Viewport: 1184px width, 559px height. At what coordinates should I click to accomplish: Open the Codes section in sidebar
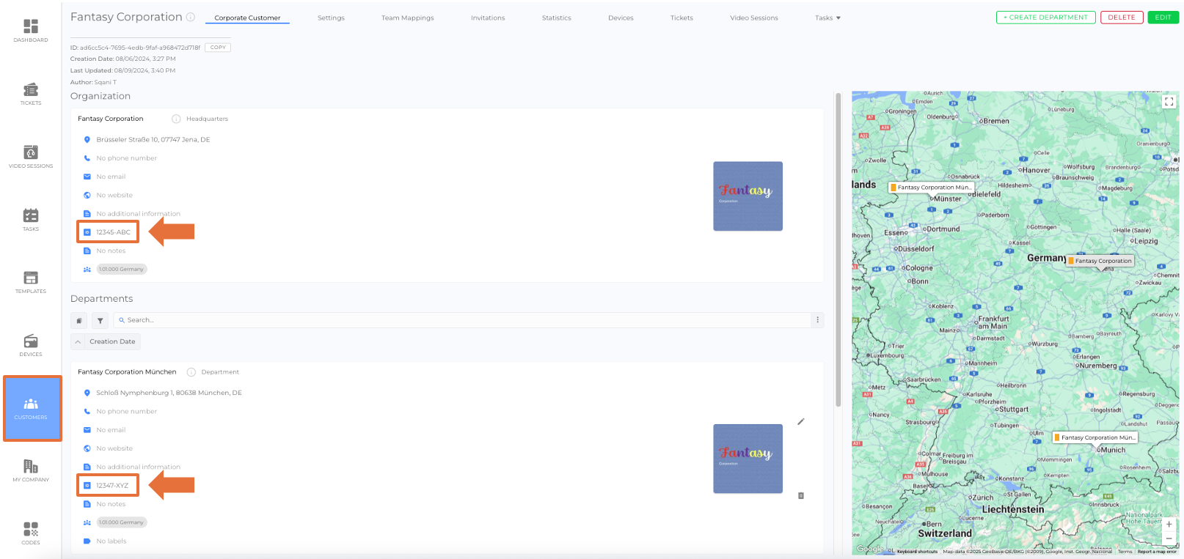[x=31, y=533]
